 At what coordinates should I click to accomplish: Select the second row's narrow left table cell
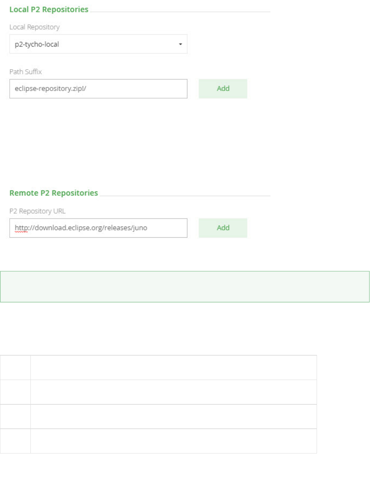coord(15,392)
